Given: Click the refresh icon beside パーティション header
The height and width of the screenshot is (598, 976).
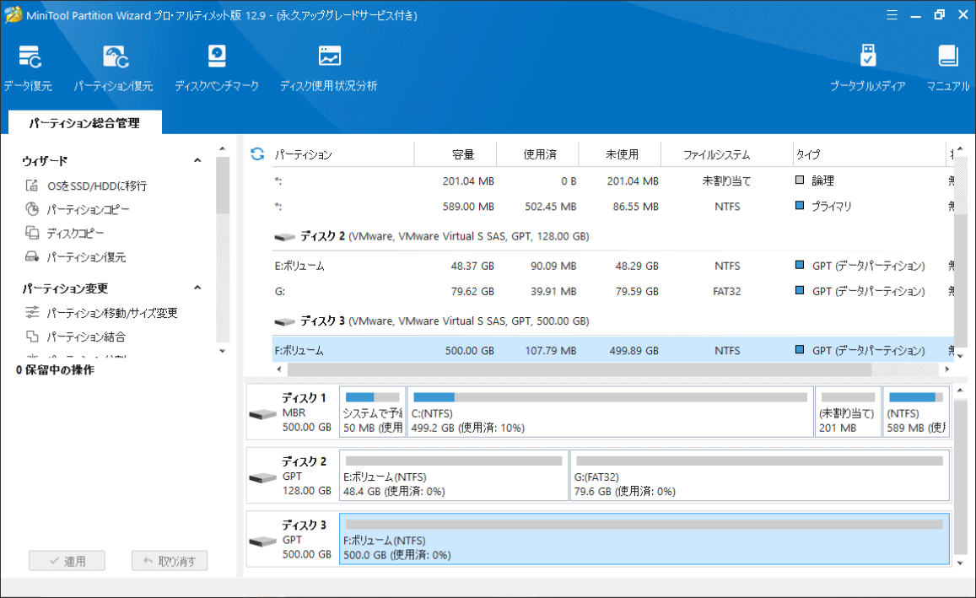Looking at the screenshot, I should click(x=257, y=154).
